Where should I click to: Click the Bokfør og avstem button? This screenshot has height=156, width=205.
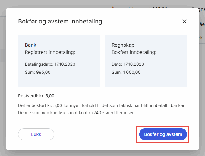[x=163, y=134]
